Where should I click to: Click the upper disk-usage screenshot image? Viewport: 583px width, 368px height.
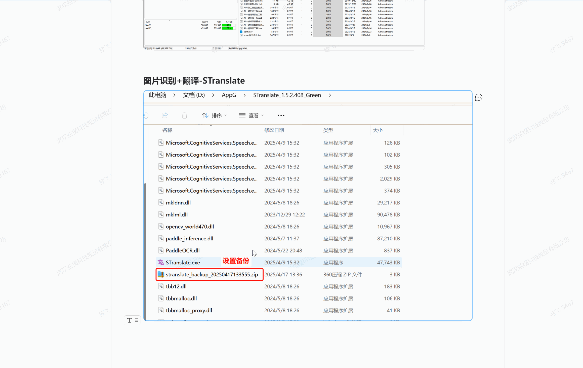click(x=284, y=25)
